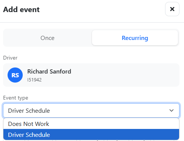Switch to the Once tab
Viewport: 184px width, 141px height.
47,38
